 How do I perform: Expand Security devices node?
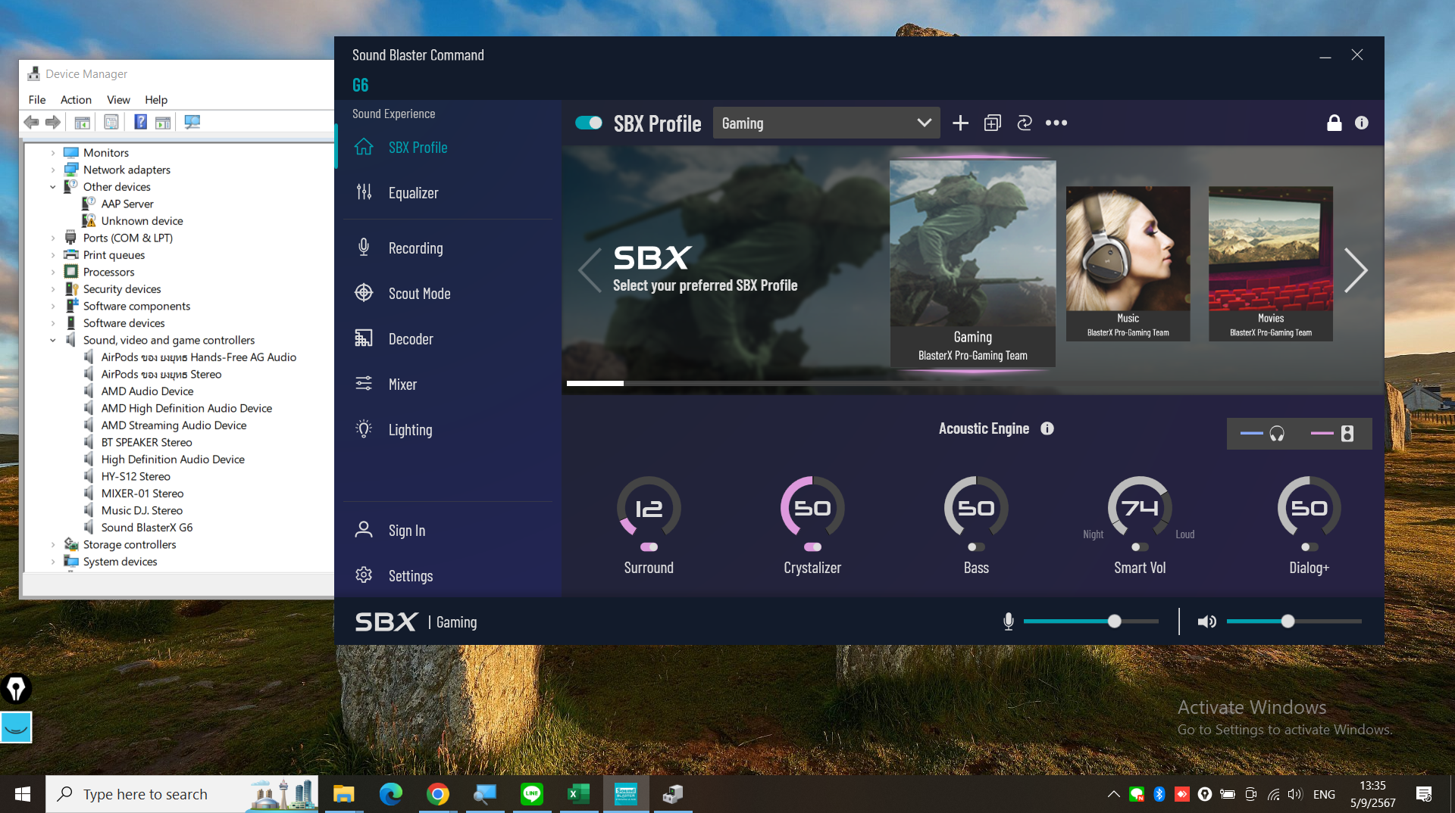53,289
